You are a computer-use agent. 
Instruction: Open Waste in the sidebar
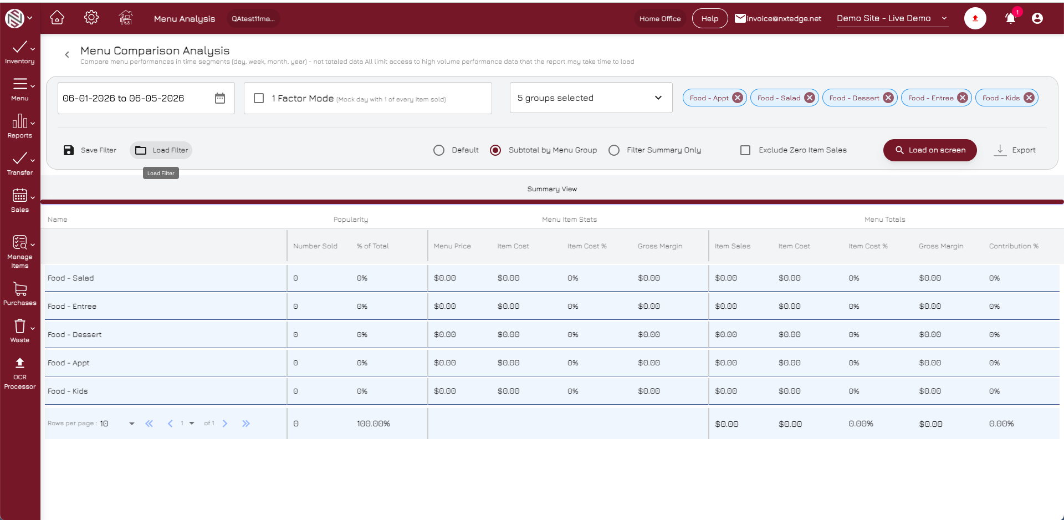[20, 331]
